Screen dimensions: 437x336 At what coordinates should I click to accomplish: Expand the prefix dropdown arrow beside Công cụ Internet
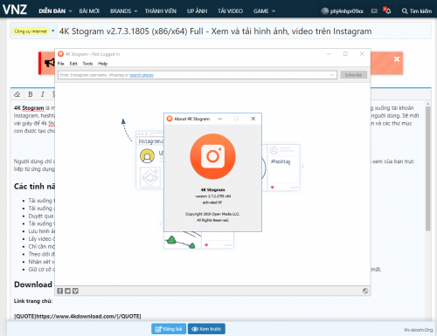coord(52,31)
